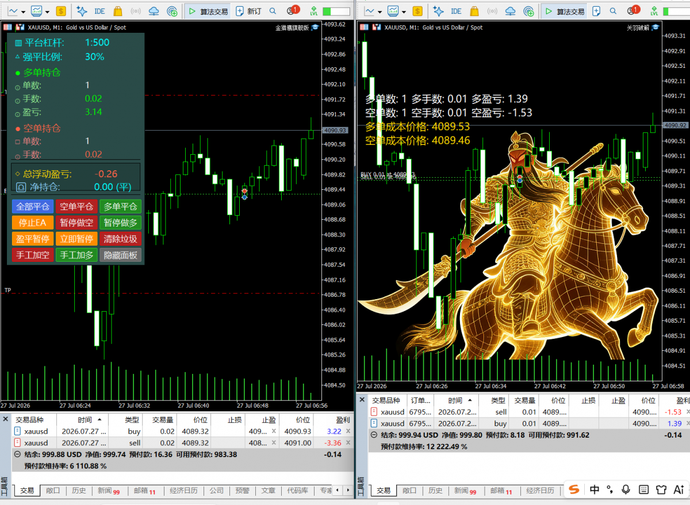Click the new order document icon, right window
690x505 pixels.
(597, 11)
